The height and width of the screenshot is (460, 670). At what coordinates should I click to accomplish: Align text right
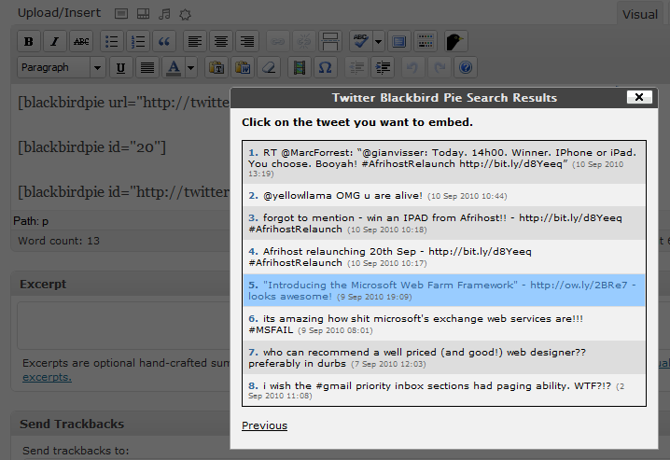[247, 41]
